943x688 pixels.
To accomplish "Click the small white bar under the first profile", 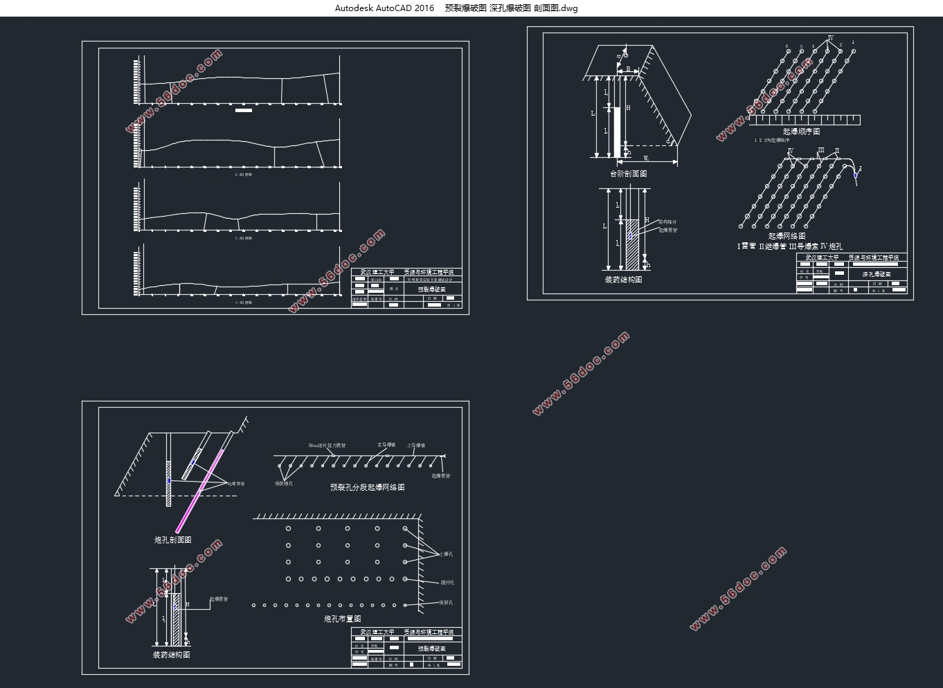I will [x=243, y=109].
